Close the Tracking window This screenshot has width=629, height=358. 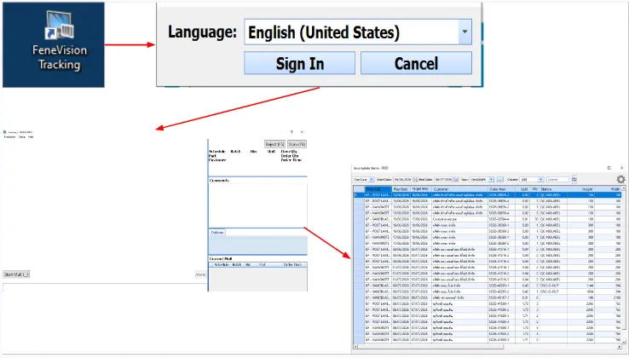pyautogui.click(x=302, y=132)
